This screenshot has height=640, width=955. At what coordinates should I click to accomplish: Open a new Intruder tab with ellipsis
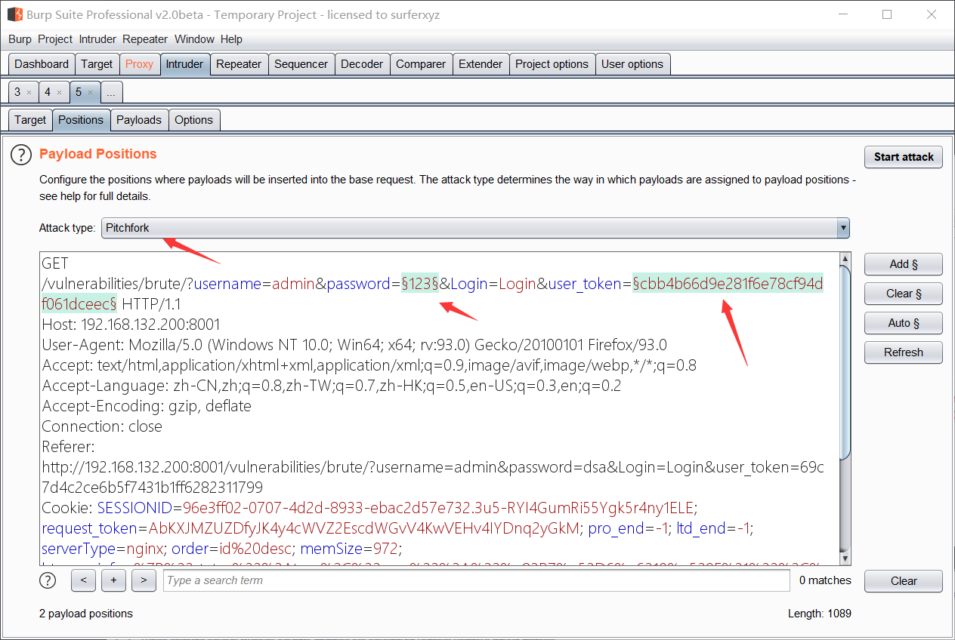click(x=111, y=93)
